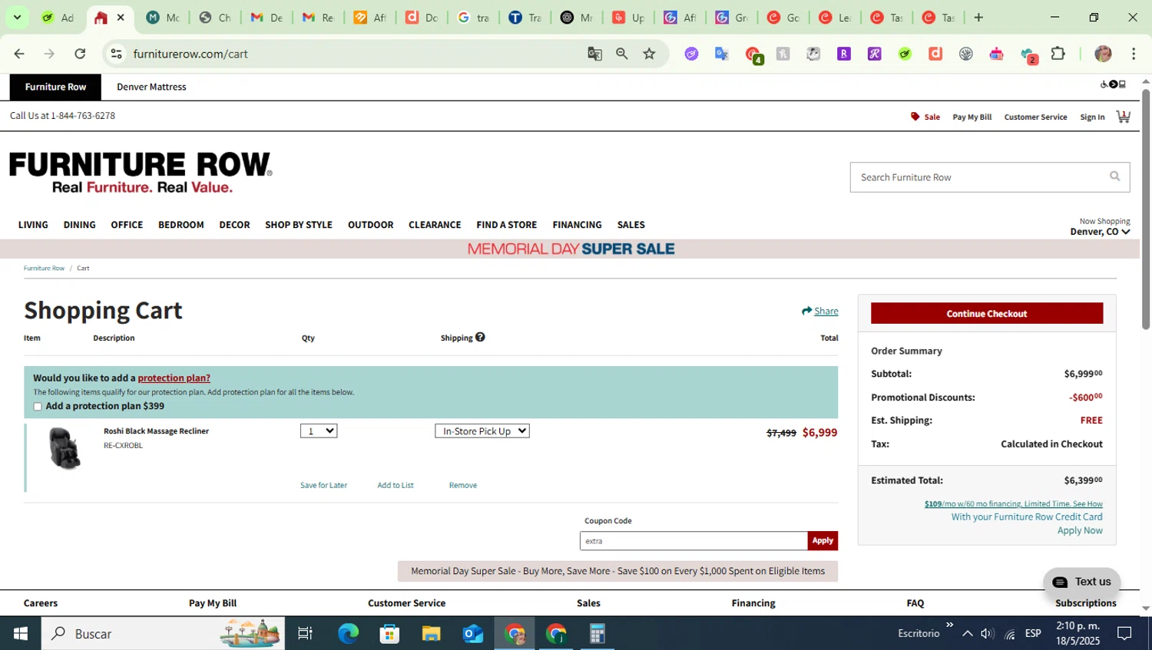
Task: Open Chrome three-dot menu
Action: pyautogui.click(x=1134, y=54)
